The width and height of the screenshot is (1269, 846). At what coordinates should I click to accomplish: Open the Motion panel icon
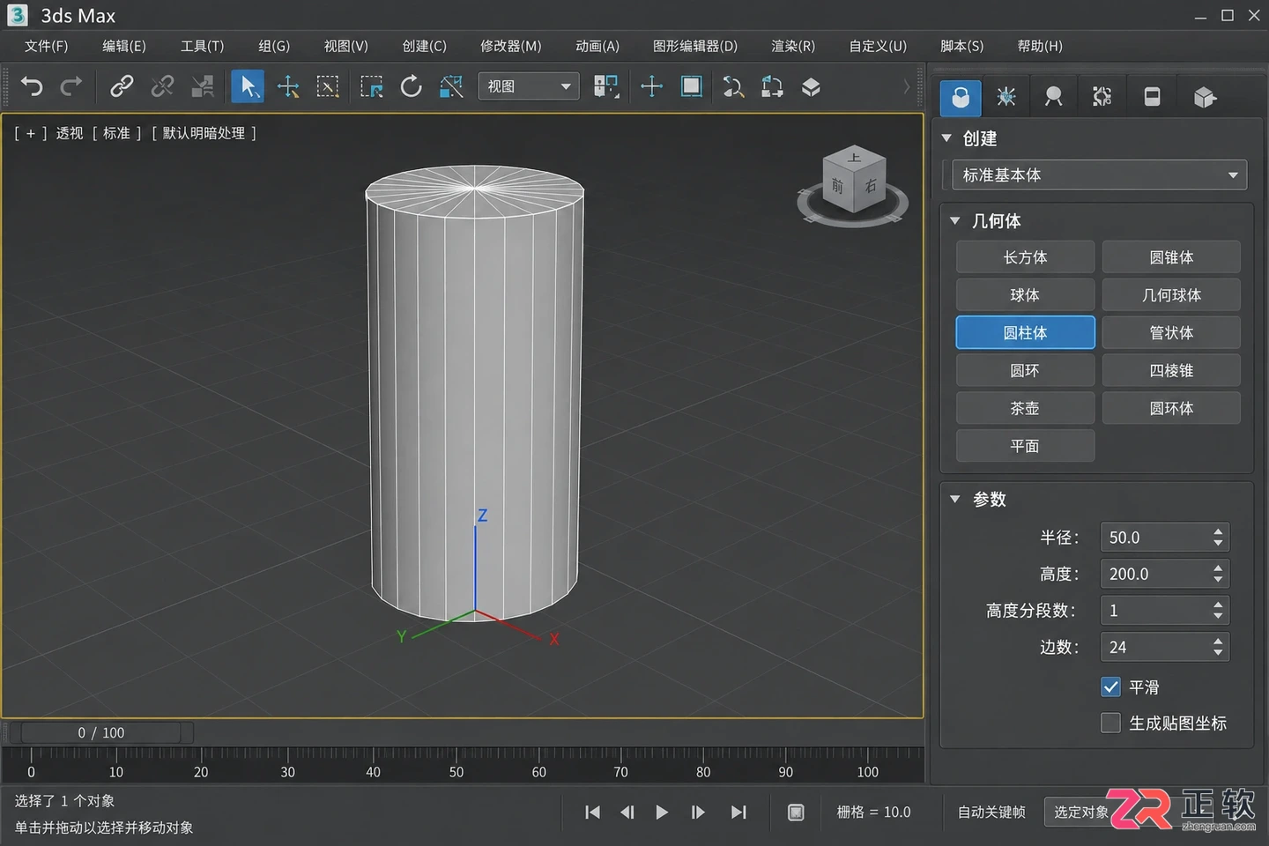coord(1102,97)
